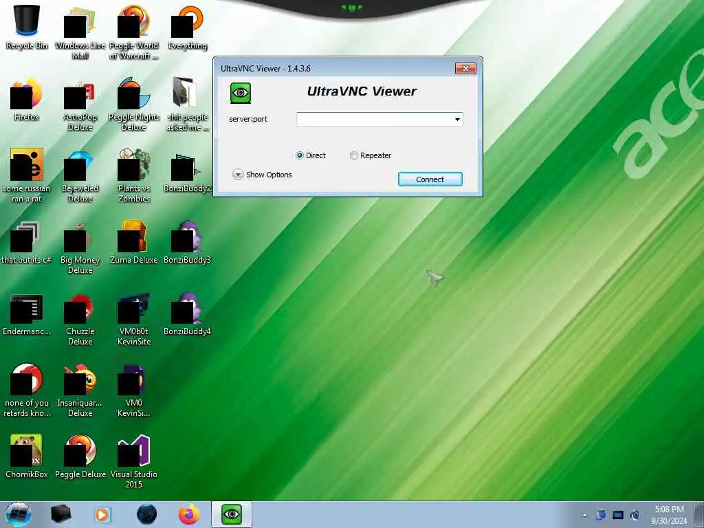Select the VM0b0t KevinSite desktop icon
The image size is (704, 528).
click(134, 319)
